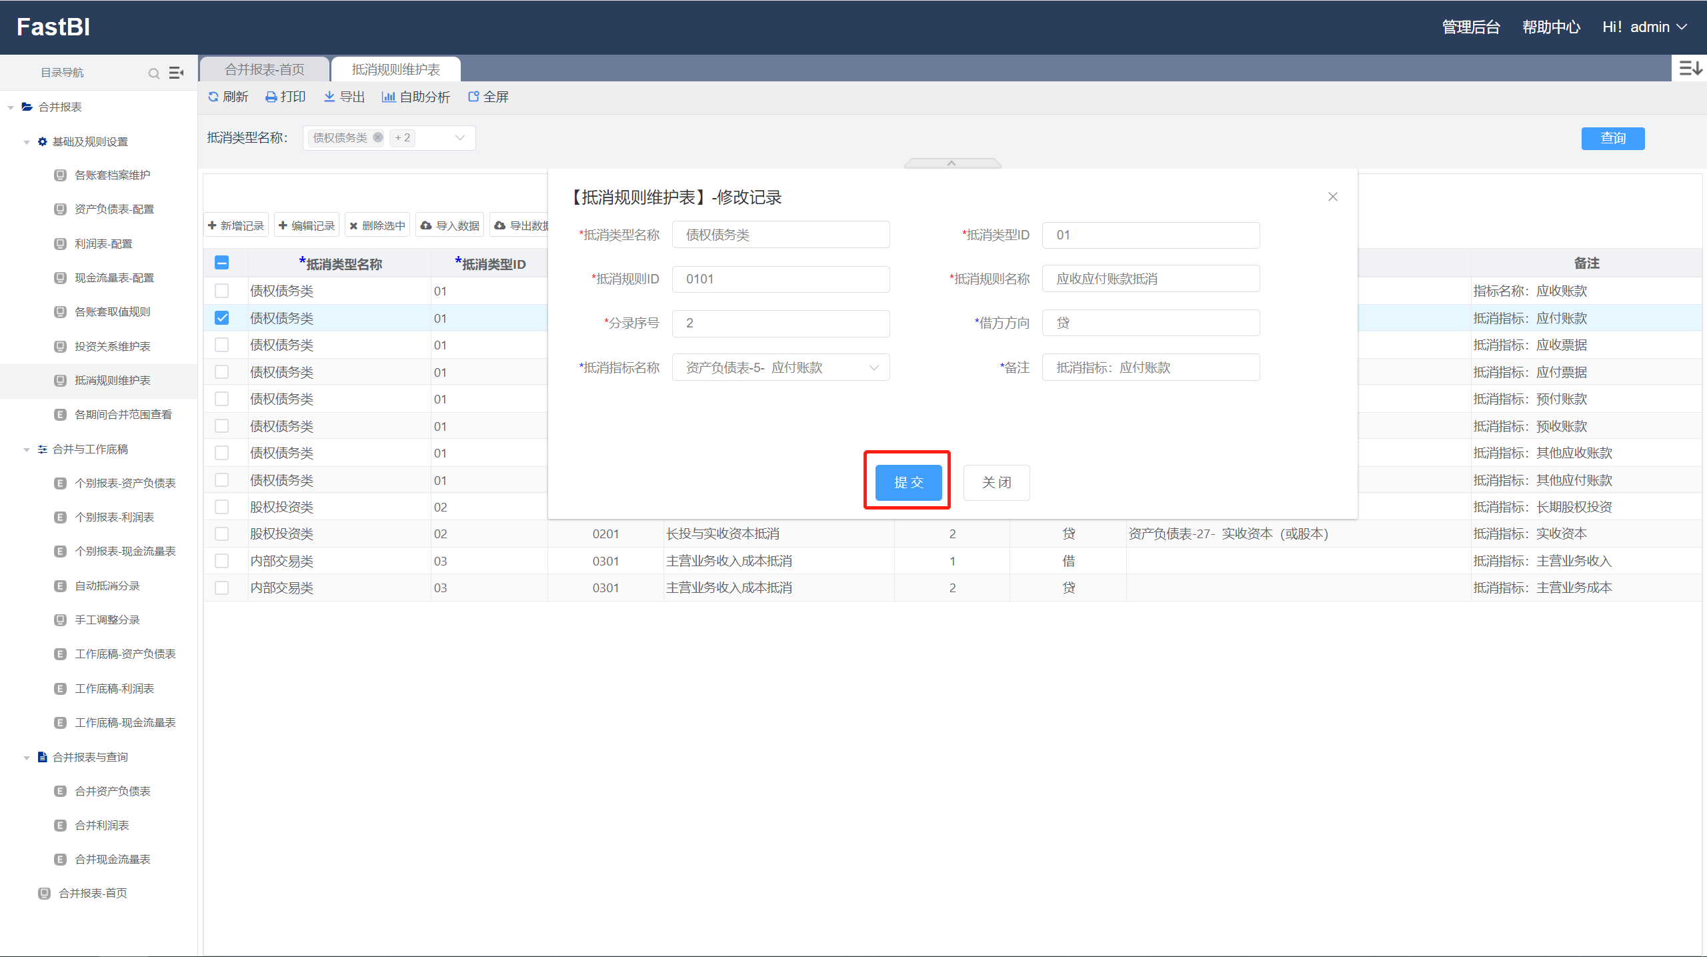Image resolution: width=1707 pixels, height=957 pixels.
Task: Click the Export (导出) download icon
Action: click(x=329, y=97)
